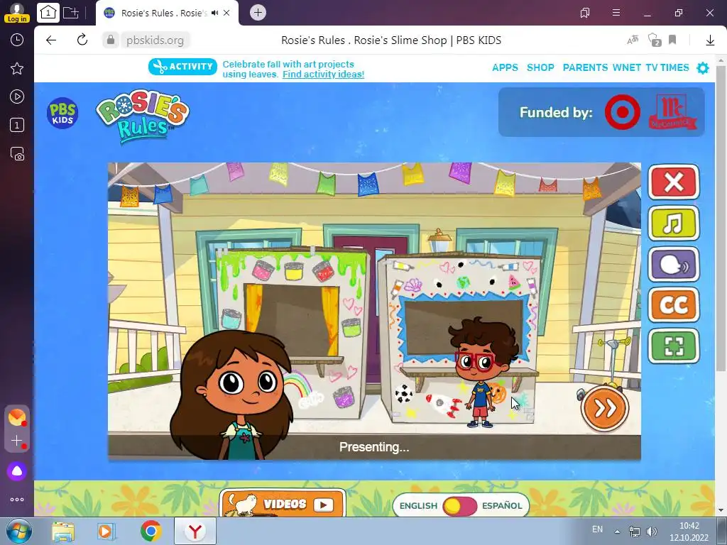
Task: Select the Rosie's Rules browser tab
Action: [168, 13]
